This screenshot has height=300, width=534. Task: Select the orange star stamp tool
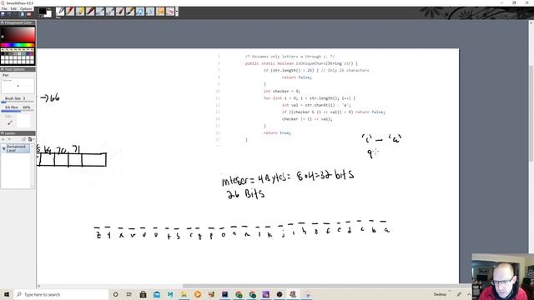[x=160, y=12]
